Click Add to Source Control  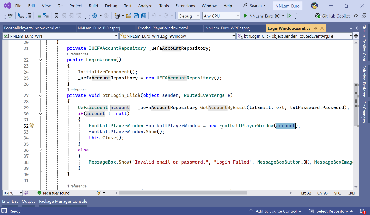275,211
